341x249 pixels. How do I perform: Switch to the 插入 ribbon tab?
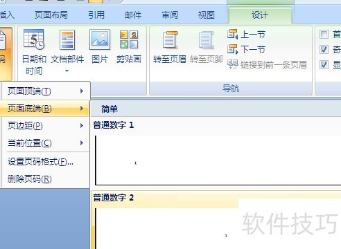7,15
